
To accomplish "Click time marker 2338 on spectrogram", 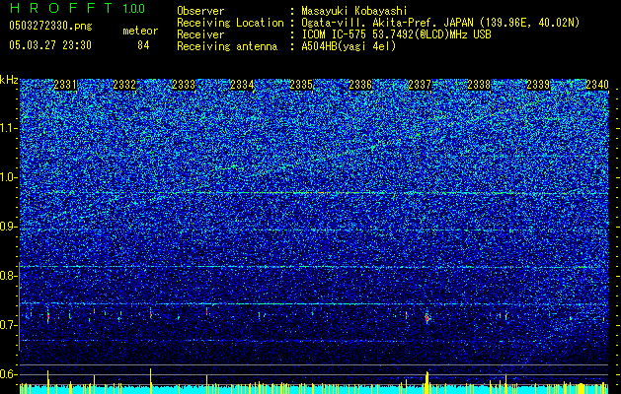I will tap(479, 85).
